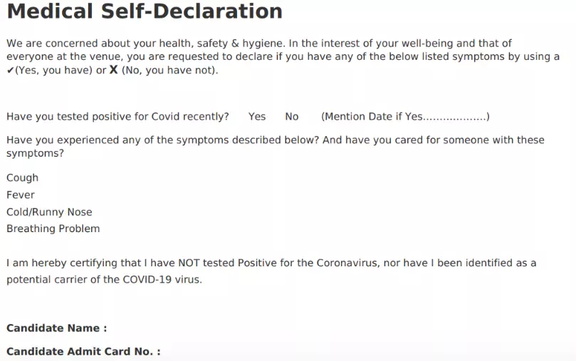Click the Medical Self-Declaration heading
Viewport: 576px width, 361px height.
(145, 11)
